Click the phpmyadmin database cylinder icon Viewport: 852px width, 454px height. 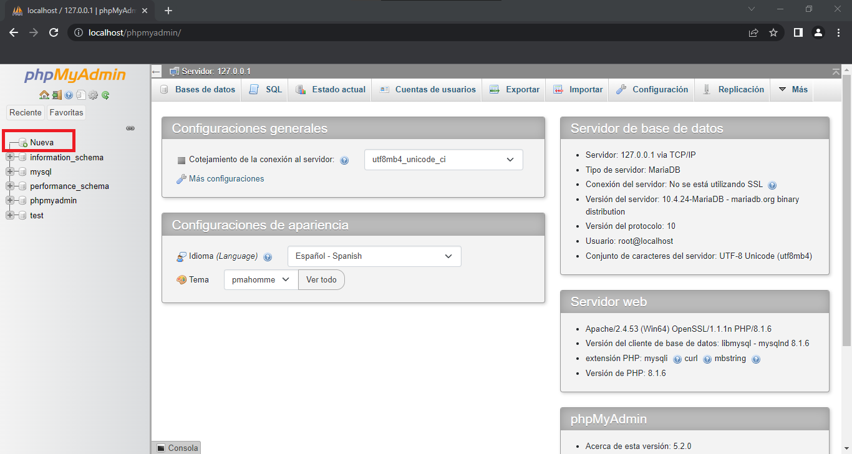tap(23, 200)
